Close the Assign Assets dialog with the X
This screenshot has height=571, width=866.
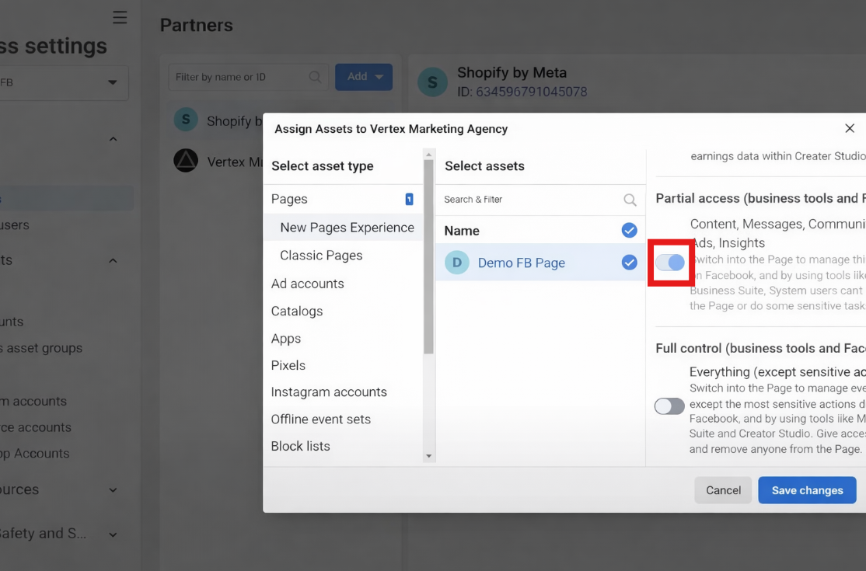tap(850, 127)
